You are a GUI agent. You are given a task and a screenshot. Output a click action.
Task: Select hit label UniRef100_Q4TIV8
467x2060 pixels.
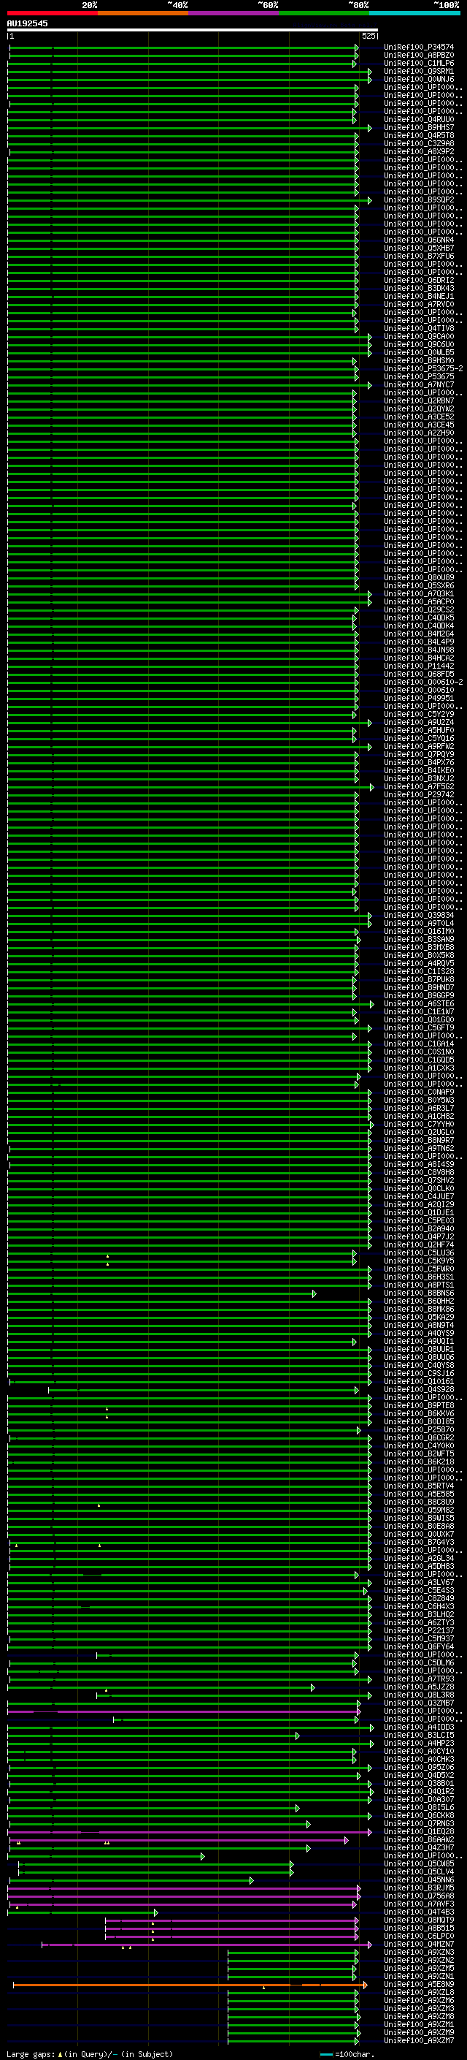click(418, 329)
